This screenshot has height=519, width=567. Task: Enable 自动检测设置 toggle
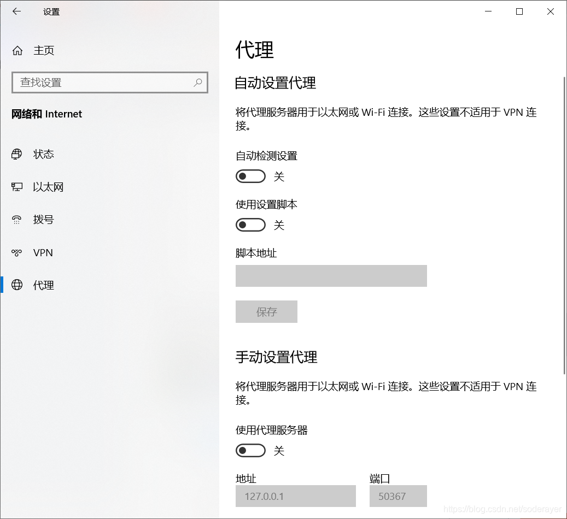pyautogui.click(x=250, y=176)
